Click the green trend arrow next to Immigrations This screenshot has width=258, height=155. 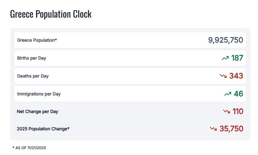coord(228,94)
